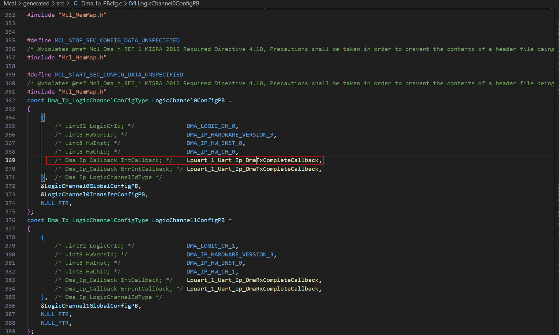Screen dimensions: 559x335
Task: Click line number 383
Action: 10,280
